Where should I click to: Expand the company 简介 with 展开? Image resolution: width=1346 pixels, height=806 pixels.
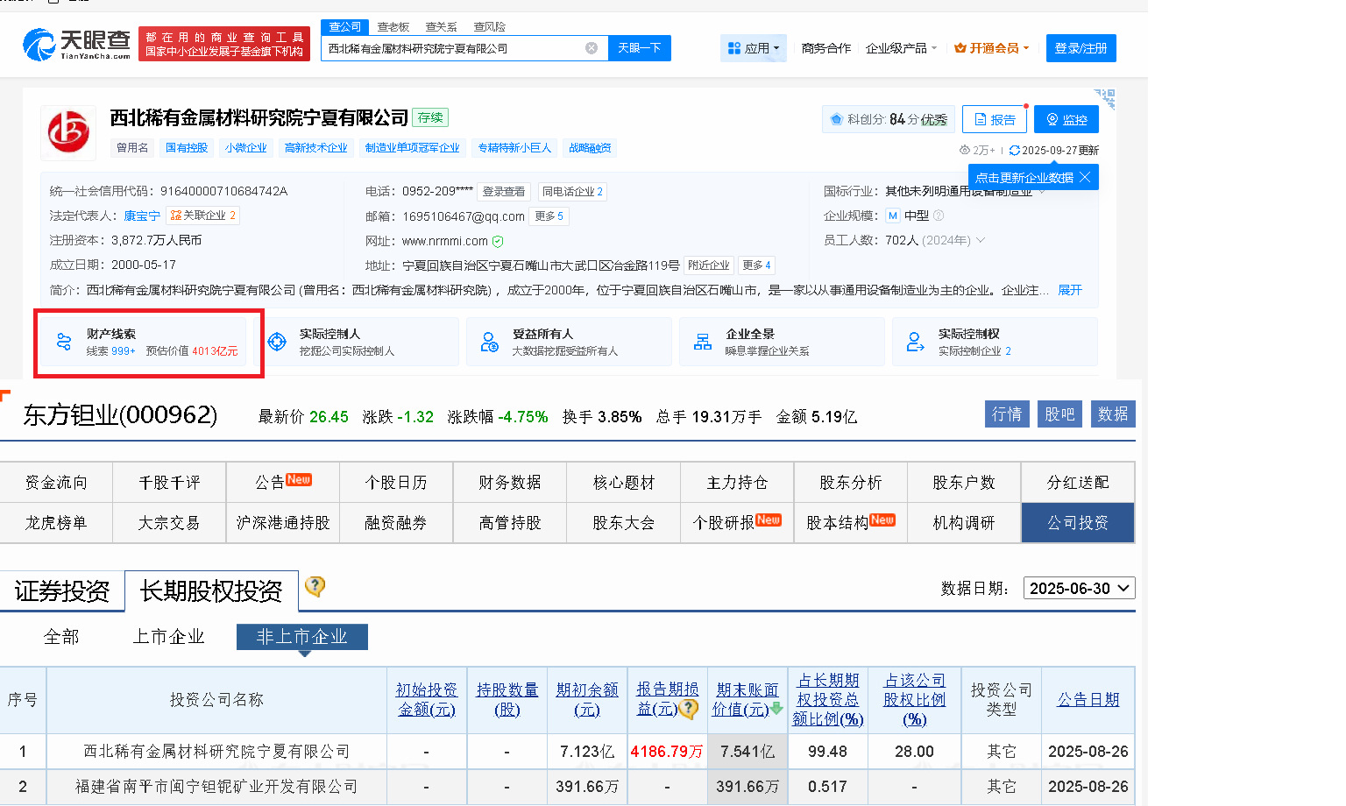point(1070,290)
